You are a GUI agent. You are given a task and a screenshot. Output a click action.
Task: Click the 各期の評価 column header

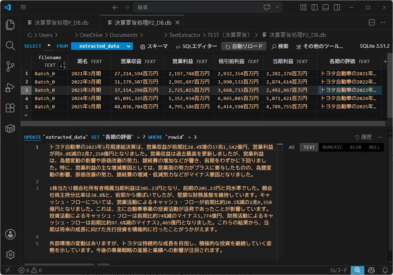tap(349, 61)
